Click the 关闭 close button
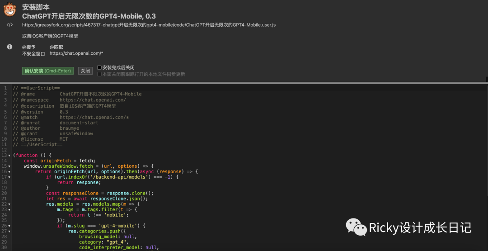Viewport: 488px width, 251px height. 85,71
